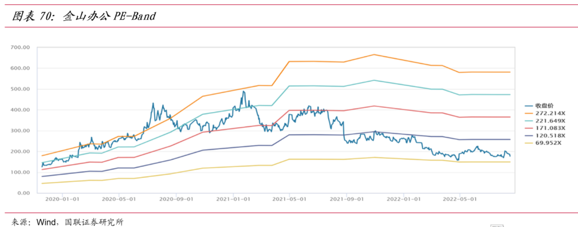This screenshot has width=578, height=227.
Task: Select the 221.649X legend entry
Action: [545, 121]
